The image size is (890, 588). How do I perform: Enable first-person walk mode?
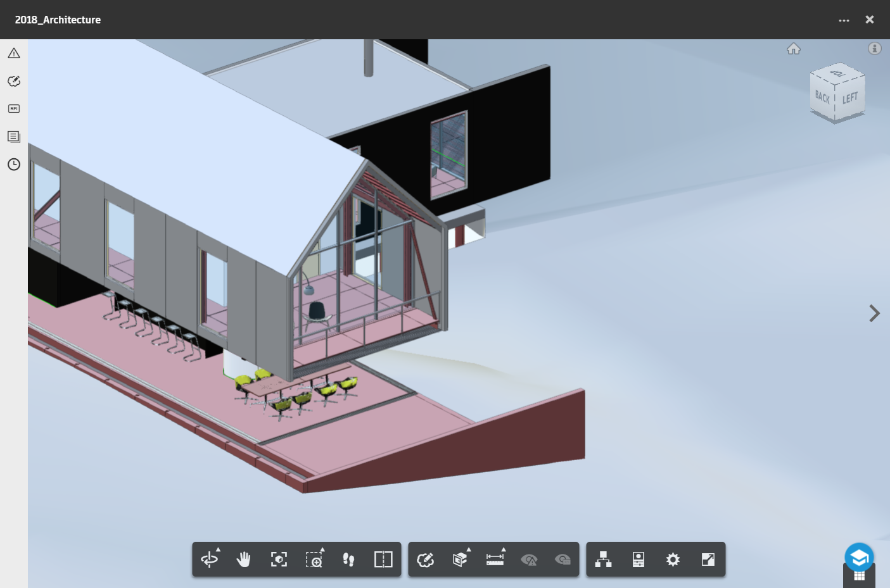tap(349, 560)
